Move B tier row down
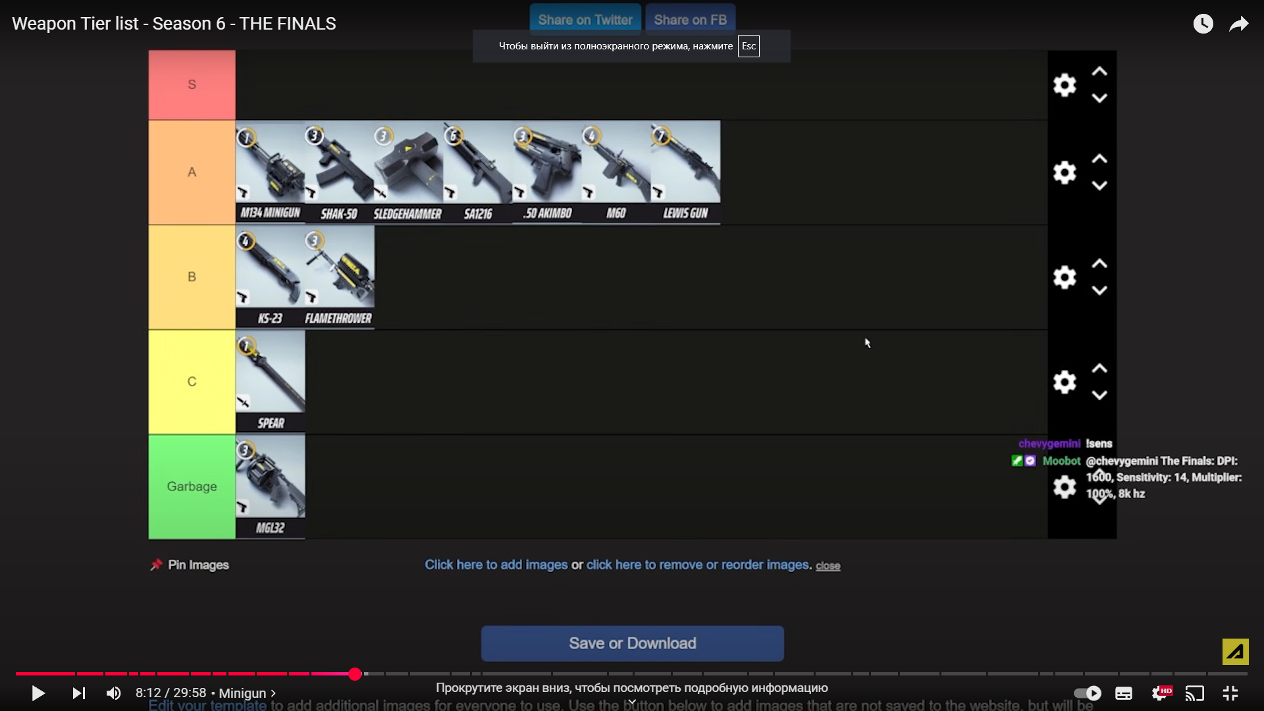1264x711 pixels. click(x=1099, y=290)
